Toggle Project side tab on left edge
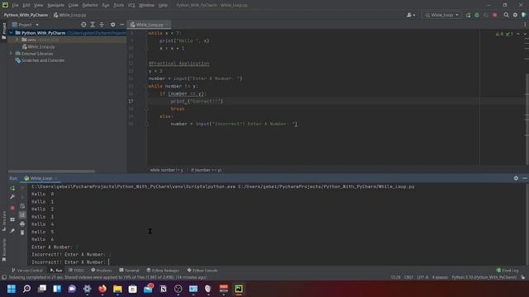The image size is (529, 297). 3,31
